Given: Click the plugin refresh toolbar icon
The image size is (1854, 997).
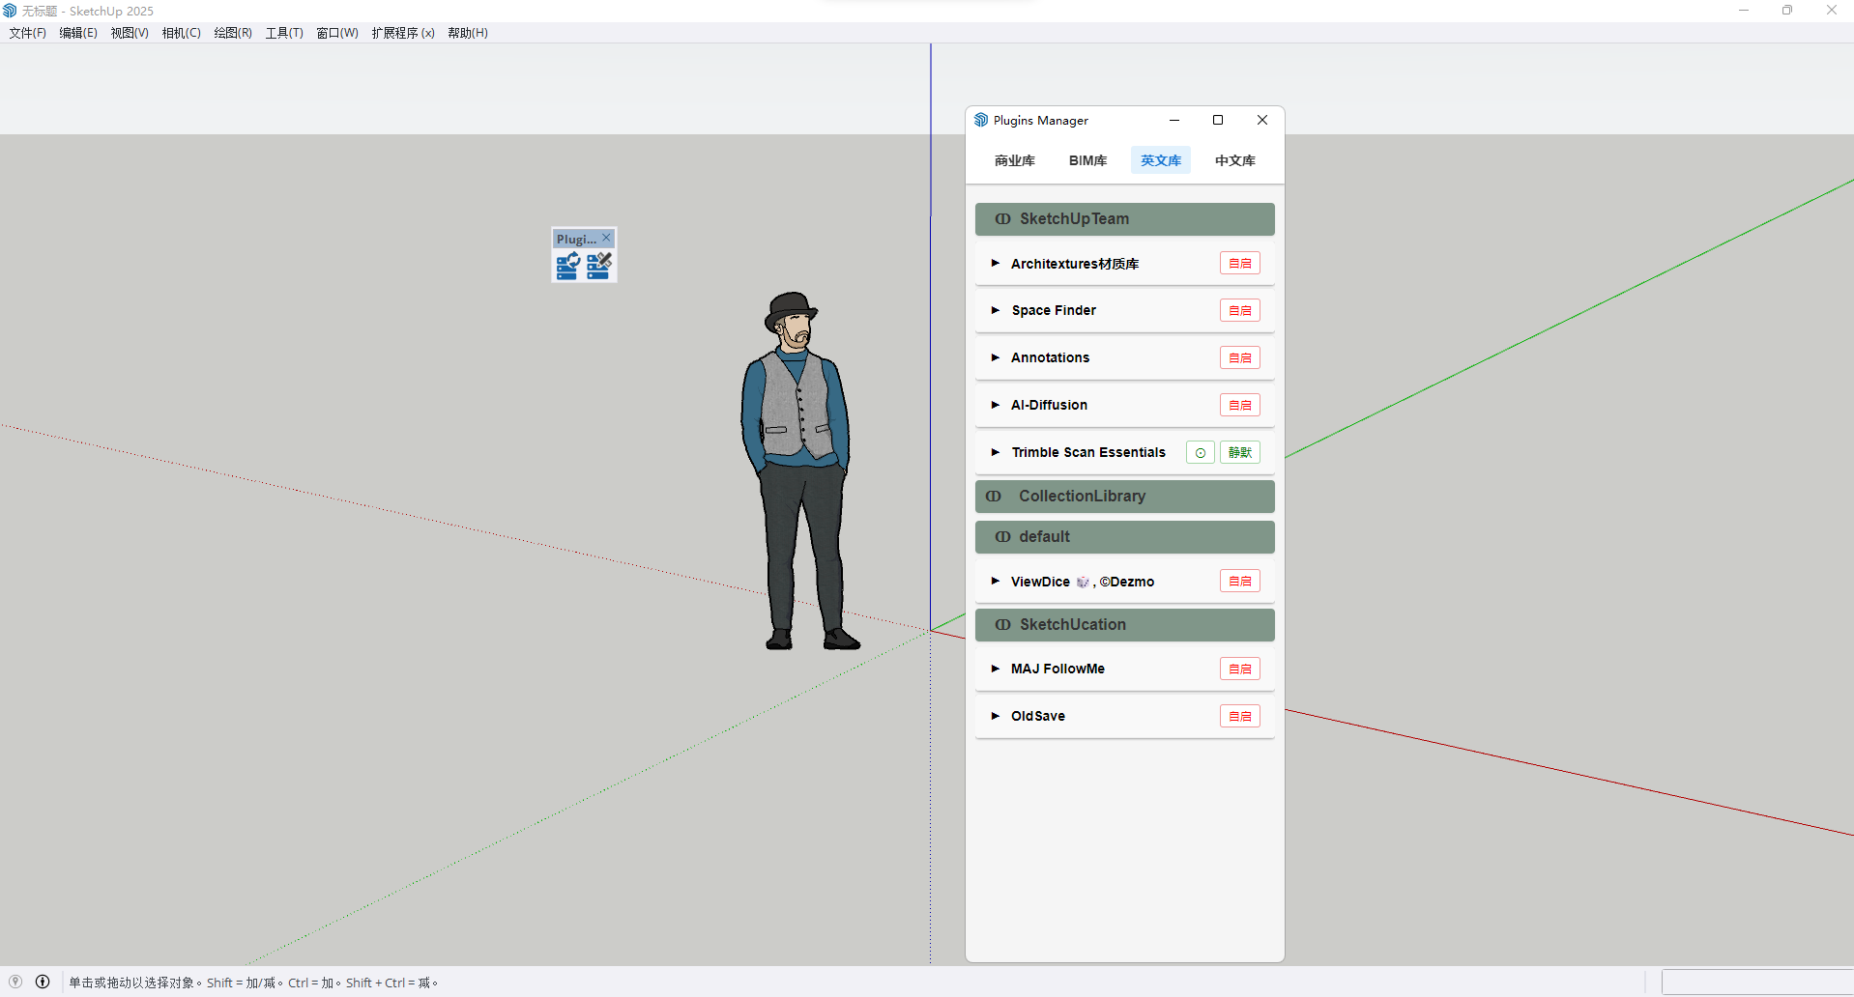Looking at the screenshot, I should (x=567, y=266).
